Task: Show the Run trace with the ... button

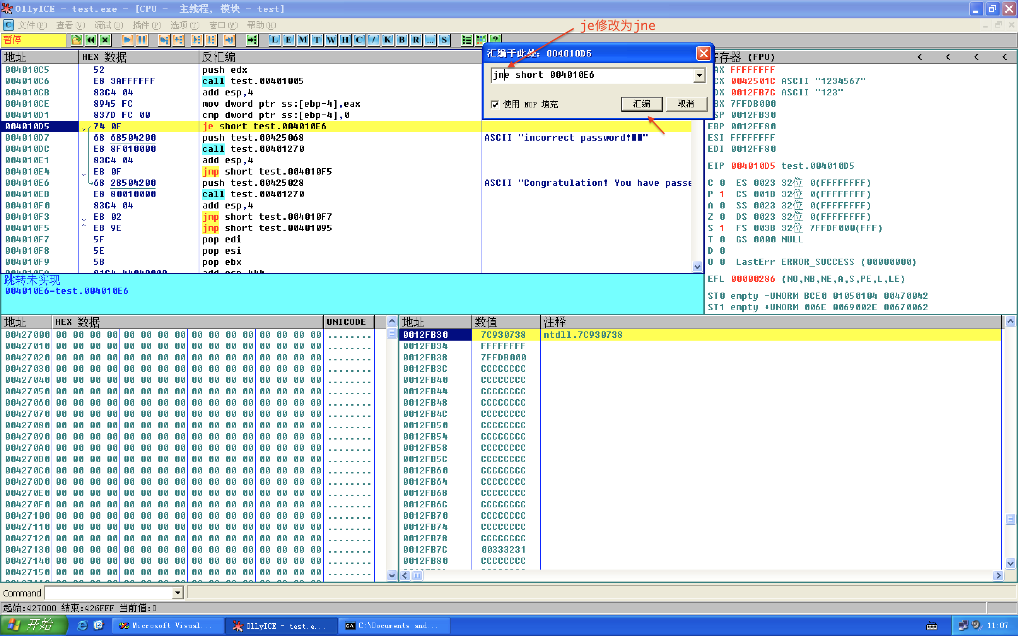Action: 430,40
